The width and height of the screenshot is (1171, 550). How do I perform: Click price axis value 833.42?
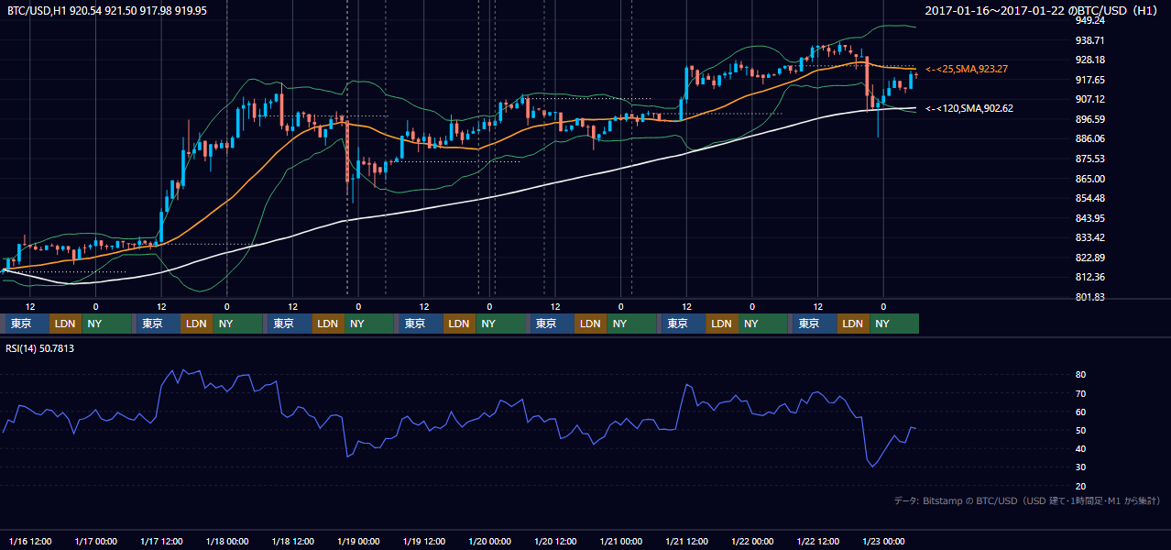coord(1089,237)
